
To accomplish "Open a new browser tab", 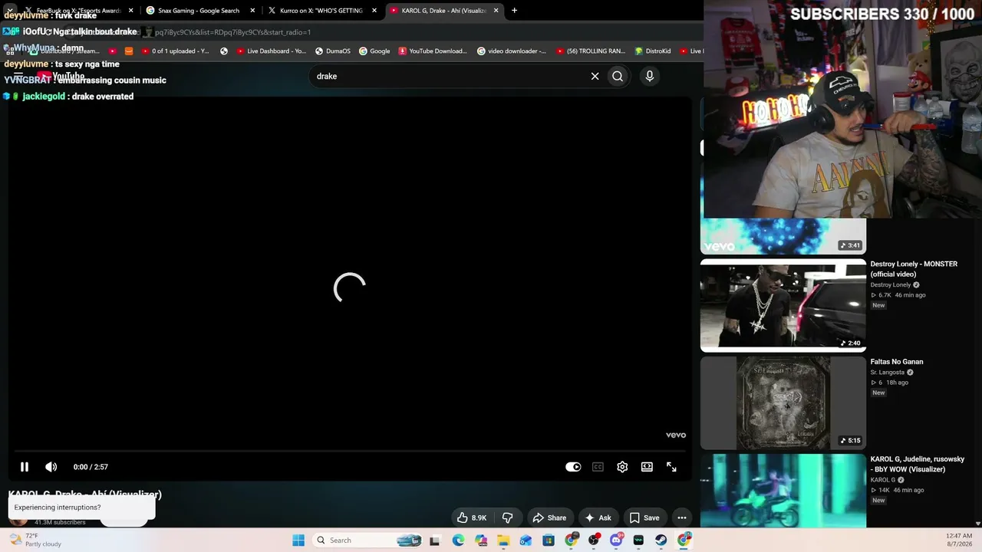I will point(514,11).
